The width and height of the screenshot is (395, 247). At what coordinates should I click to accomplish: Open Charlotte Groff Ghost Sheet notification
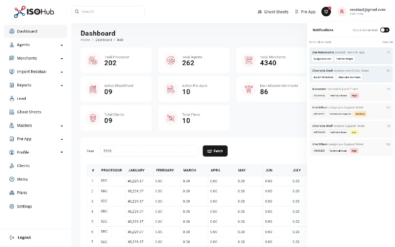(351, 74)
